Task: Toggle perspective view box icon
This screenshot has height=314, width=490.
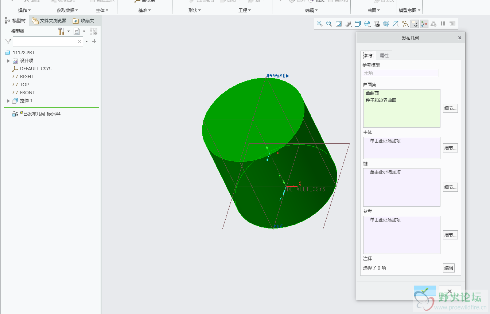Action: coord(386,24)
